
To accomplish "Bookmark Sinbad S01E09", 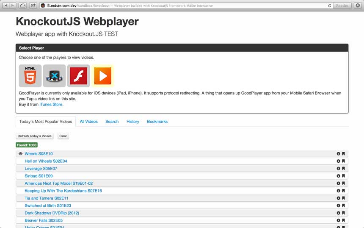I will click(343, 176).
